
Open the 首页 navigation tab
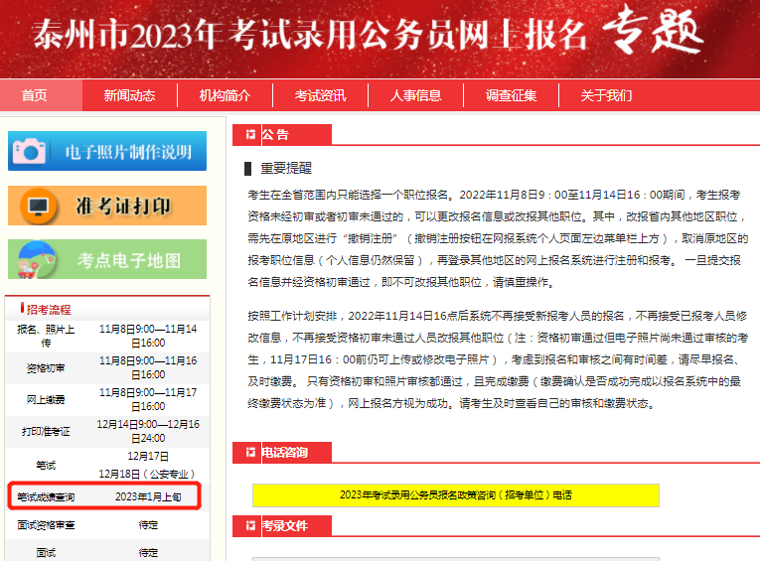click(34, 95)
